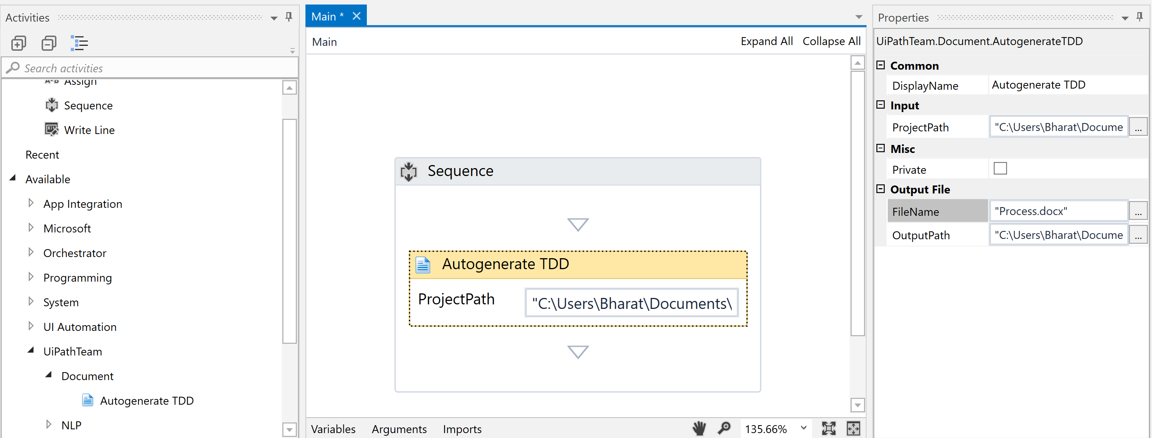Open the Overview panel icon
Viewport: 1152px width, 438px height.
coord(853,428)
